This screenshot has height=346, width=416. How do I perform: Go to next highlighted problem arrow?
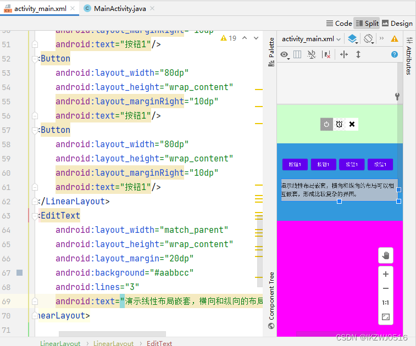coord(256,38)
